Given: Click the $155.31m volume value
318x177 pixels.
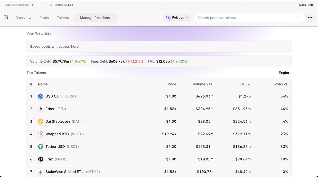Looking at the screenshot, I should click(x=205, y=147).
